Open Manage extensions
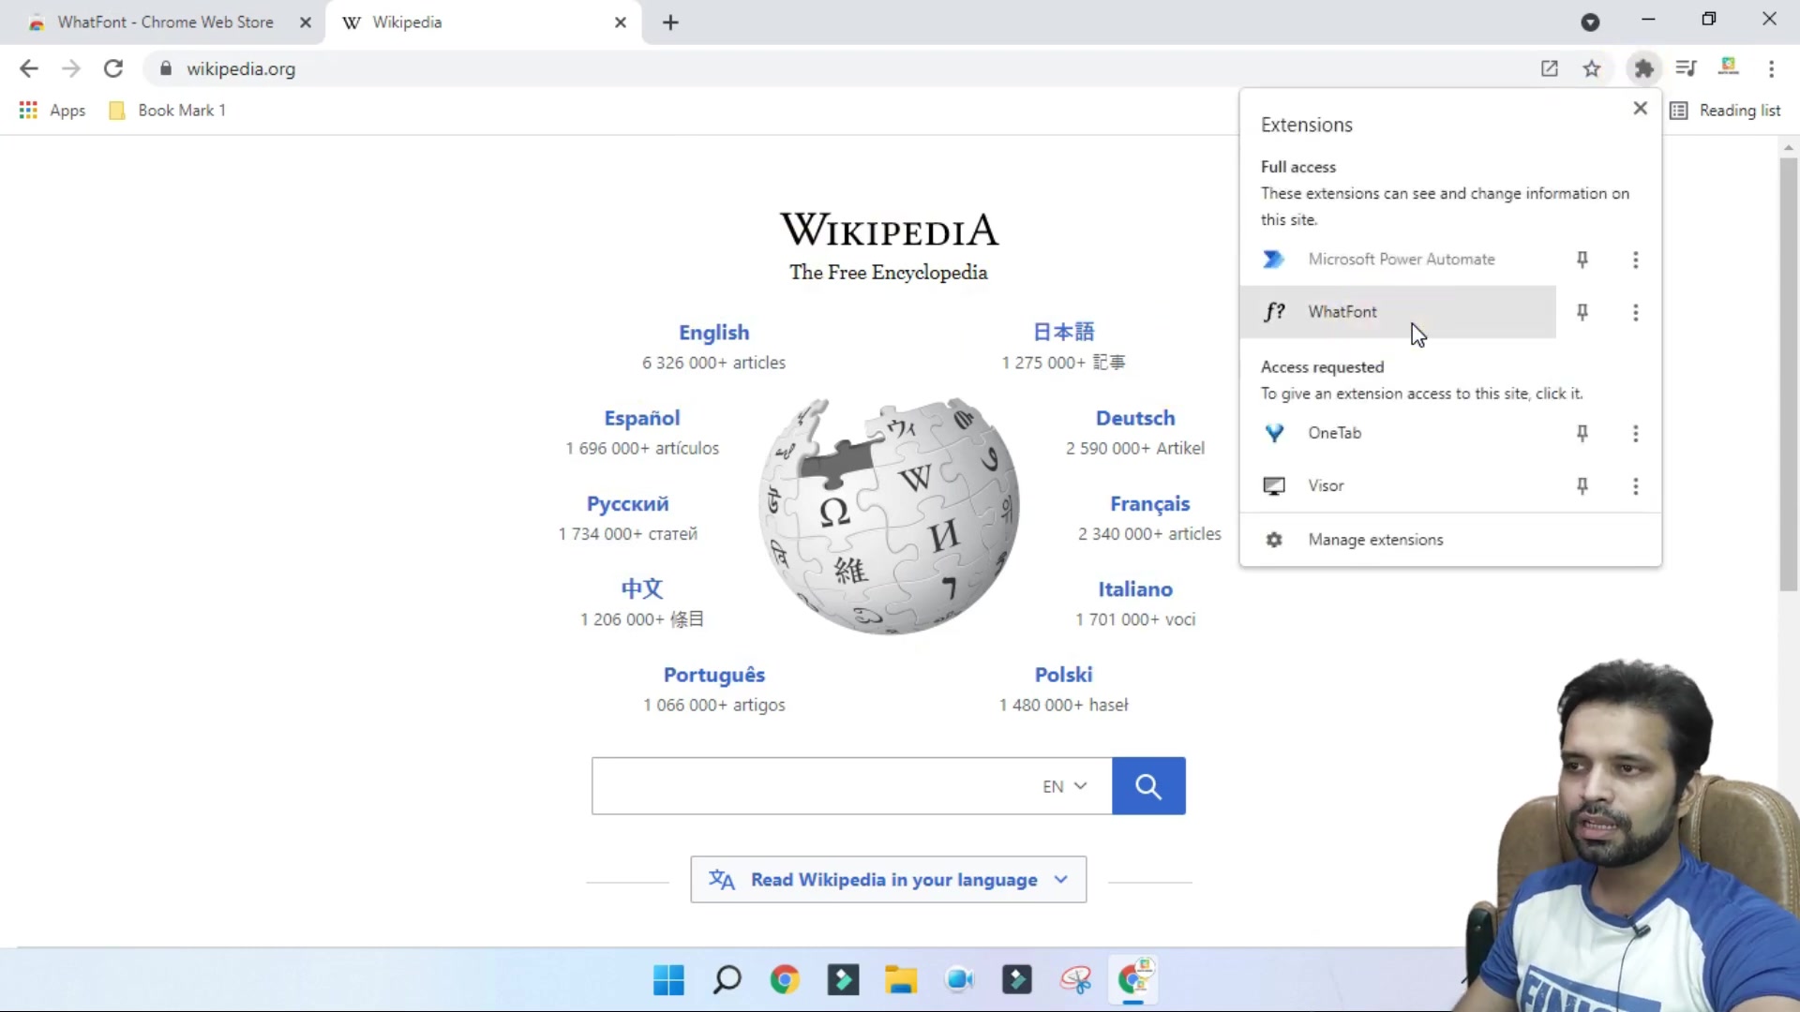This screenshot has height=1012, width=1800. [x=1450, y=540]
